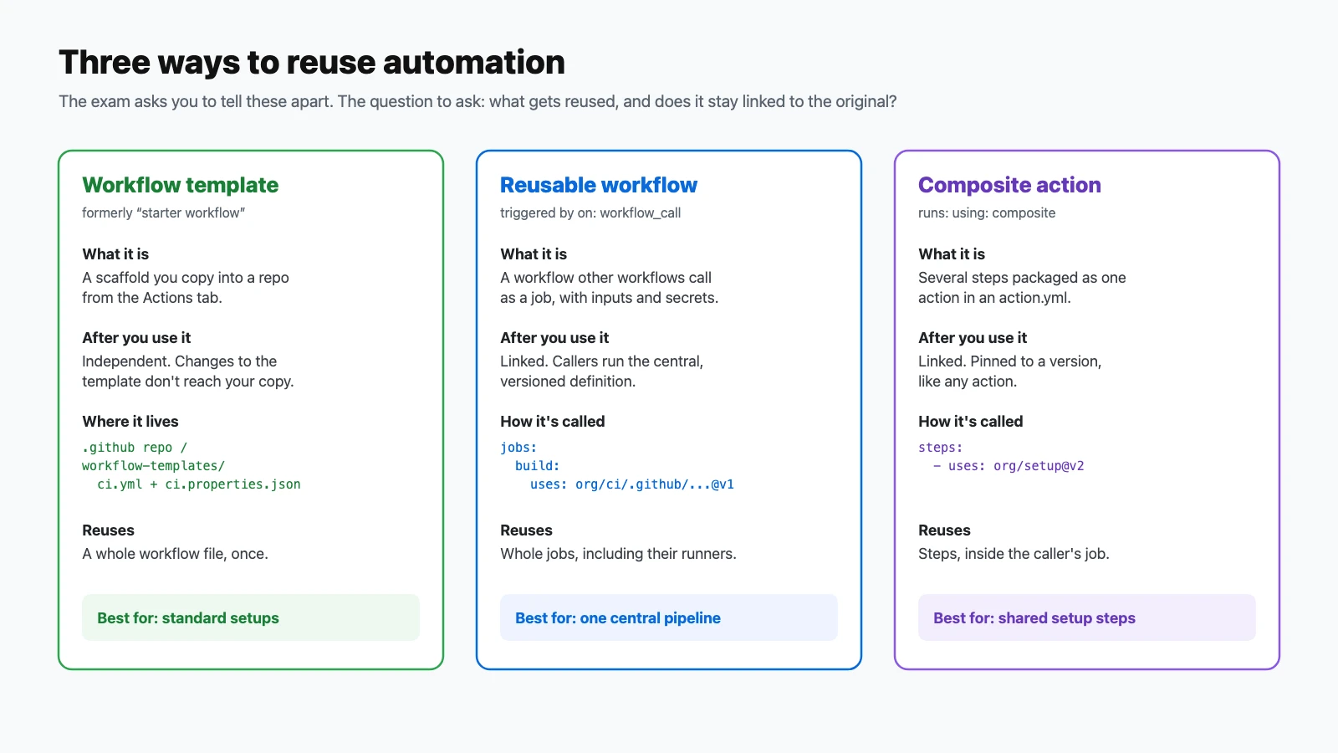Click 'Linked. Pinned to a version,' text
Image resolution: width=1338 pixels, height=753 pixels.
[1010, 361]
